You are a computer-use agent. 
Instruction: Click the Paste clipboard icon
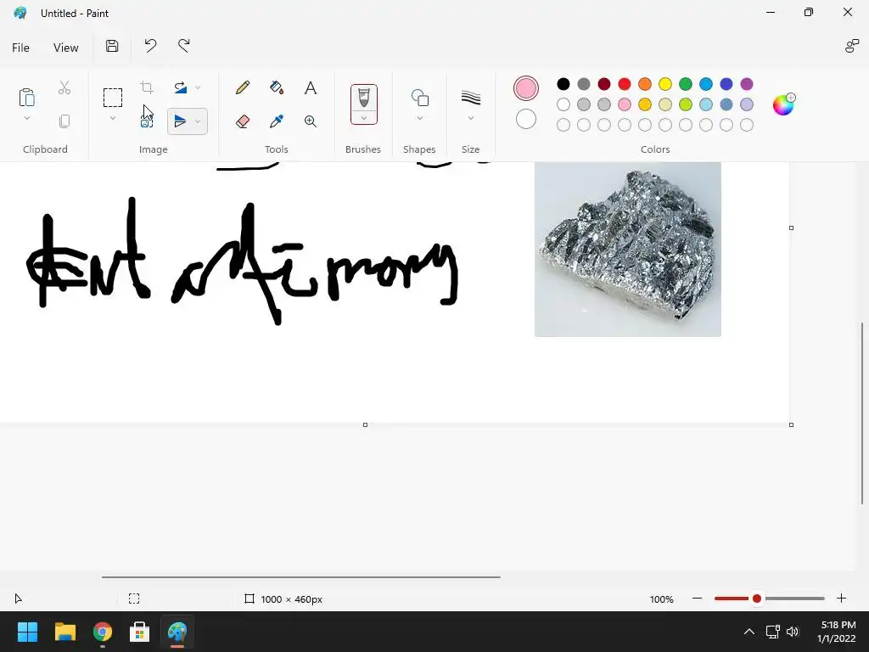[x=26, y=97]
